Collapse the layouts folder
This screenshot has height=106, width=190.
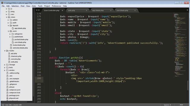(x=8, y=26)
